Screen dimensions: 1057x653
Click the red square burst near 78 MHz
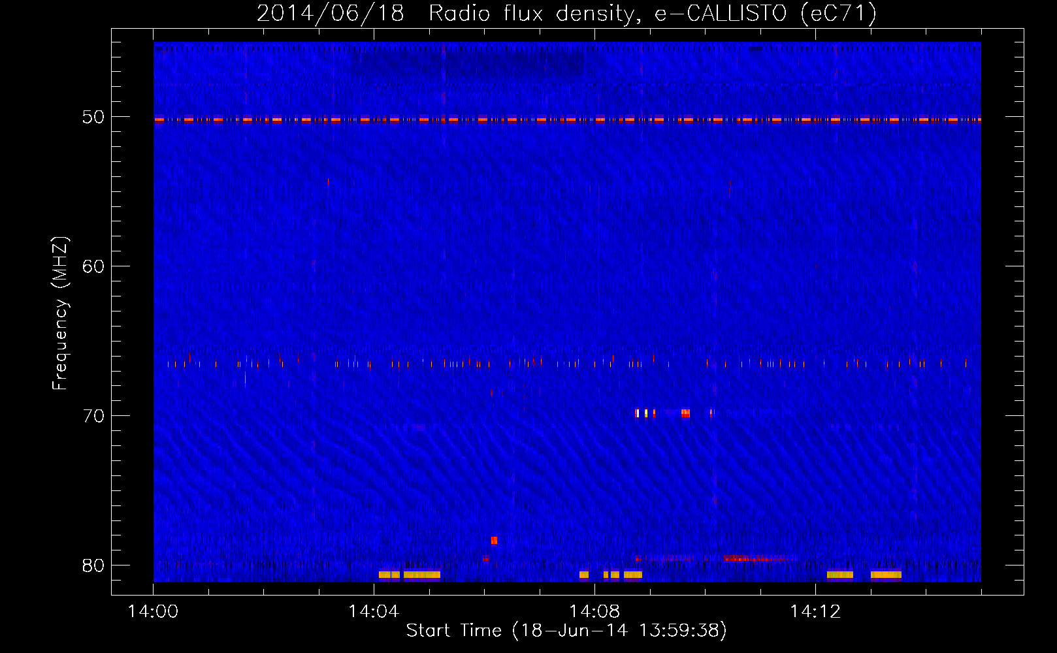click(494, 540)
